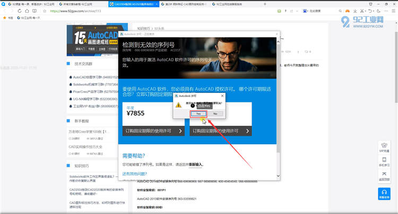The image size is (398, 214).
Task: Expand the arrow beside the scissors icon
Action: tap(365, 11)
